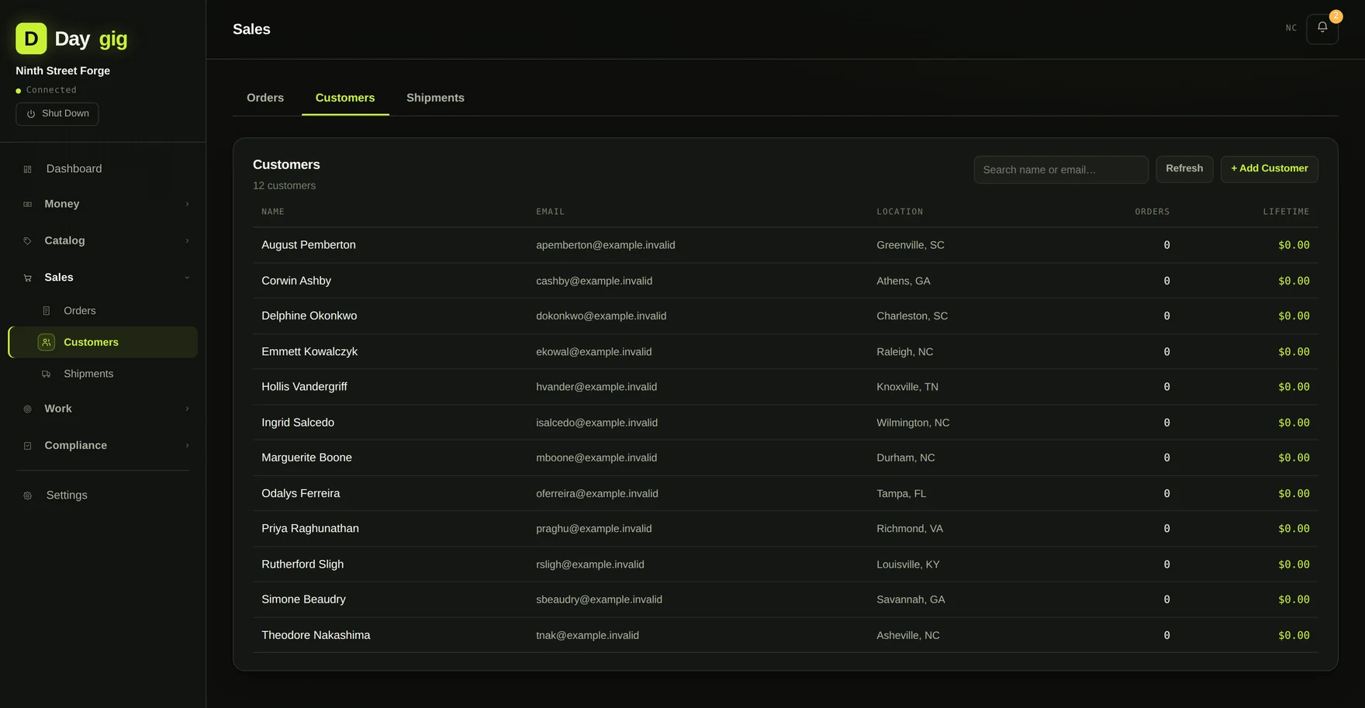Click the Dashboard sidebar icon
The width and height of the screenshot is (1365, 708).
(x=28, y=169)
